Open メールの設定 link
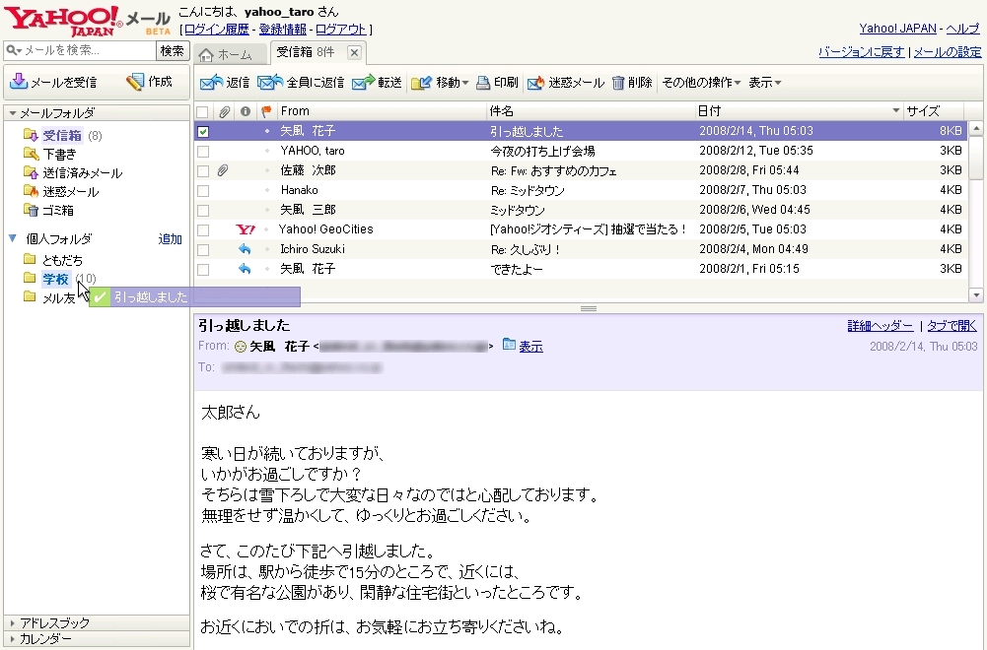 (948, 52)
